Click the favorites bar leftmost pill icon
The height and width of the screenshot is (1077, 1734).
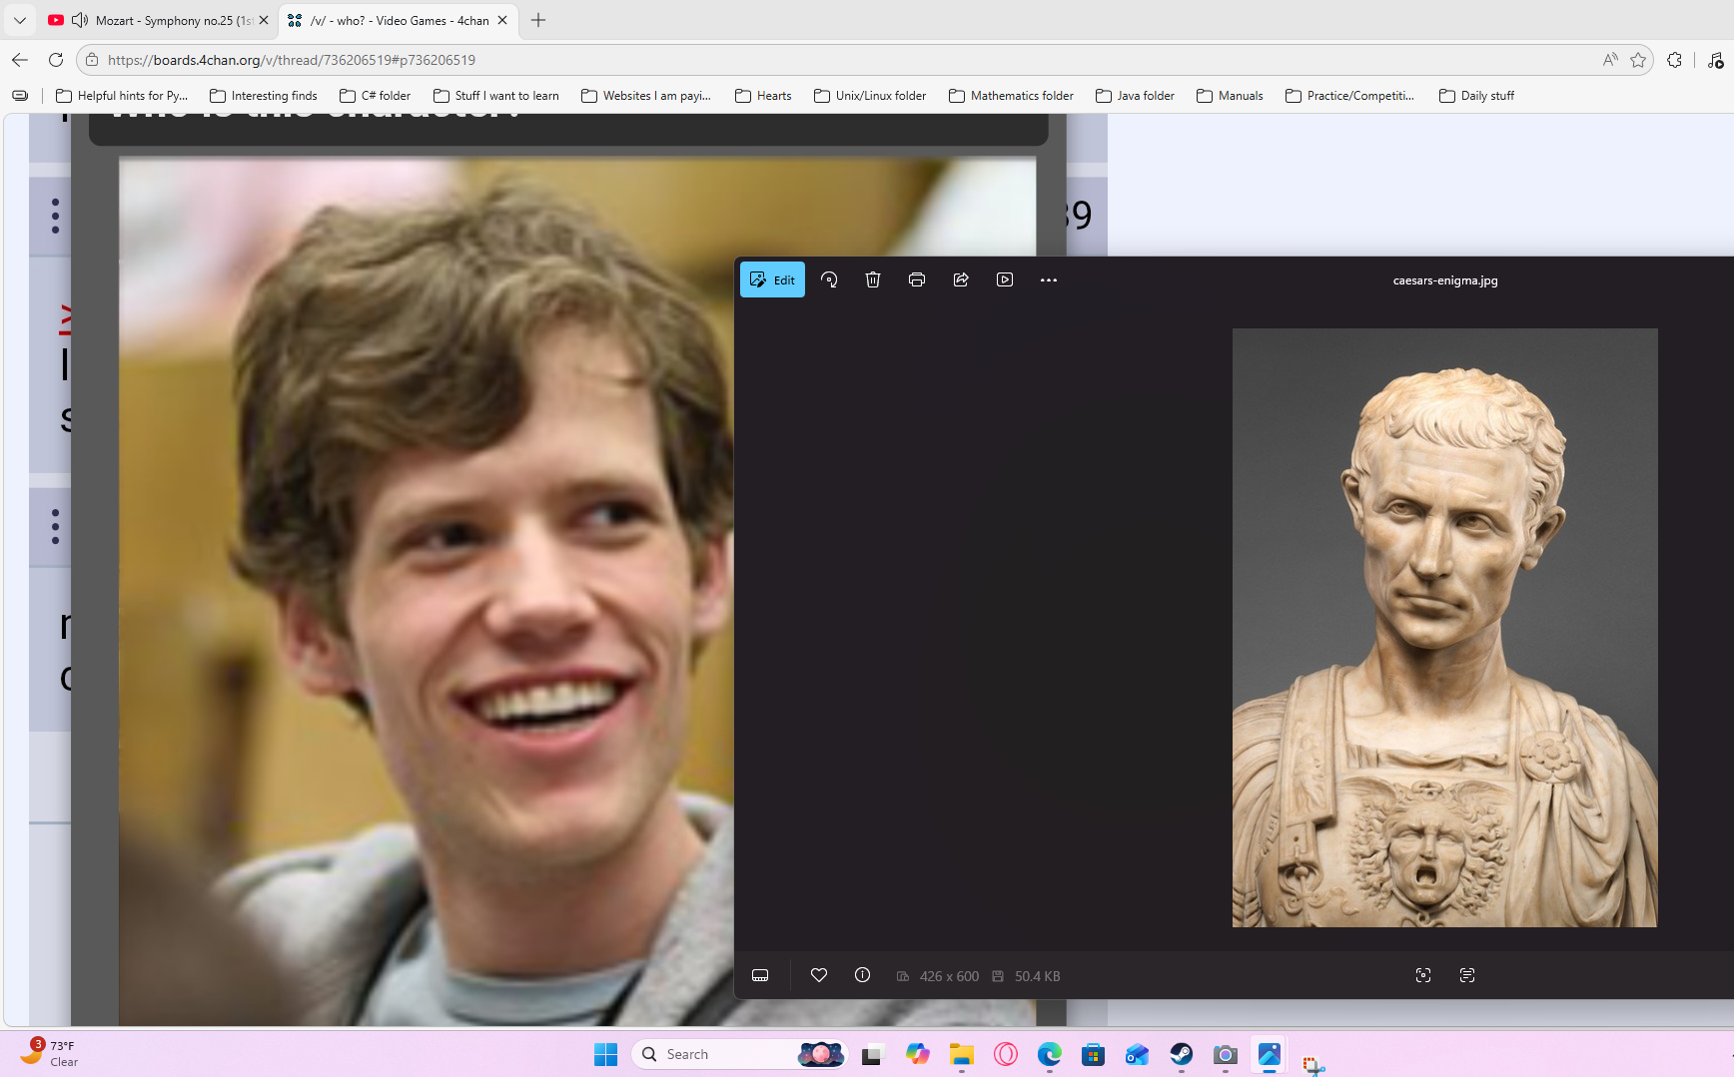pyautogui.click(x=20, y=96)
